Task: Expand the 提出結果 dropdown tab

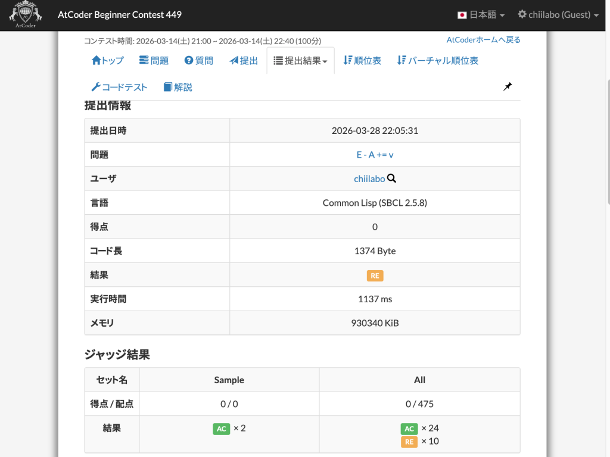Action: point(300,61)
